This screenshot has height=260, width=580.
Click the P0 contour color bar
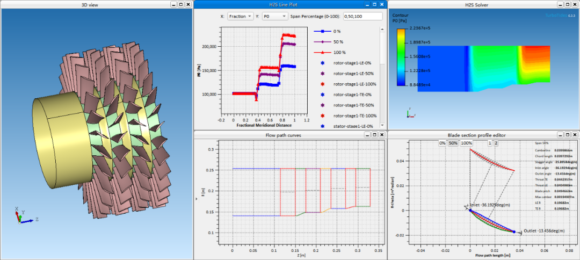[401, 57]
